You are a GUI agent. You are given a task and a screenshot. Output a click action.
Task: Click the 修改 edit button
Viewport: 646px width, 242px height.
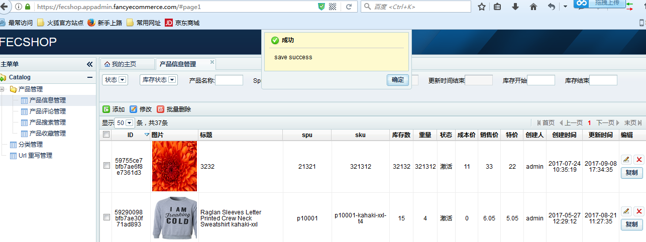pyautogui.click(x=141, y=109)
